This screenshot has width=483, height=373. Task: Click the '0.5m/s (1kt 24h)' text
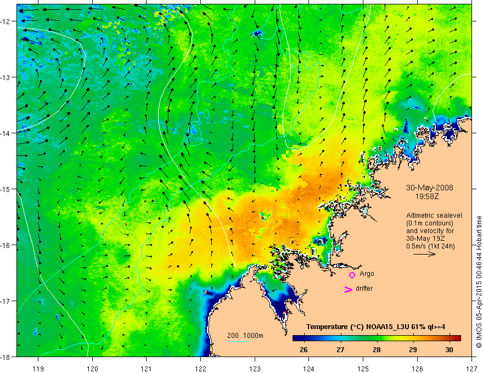[x=431, y=246]
